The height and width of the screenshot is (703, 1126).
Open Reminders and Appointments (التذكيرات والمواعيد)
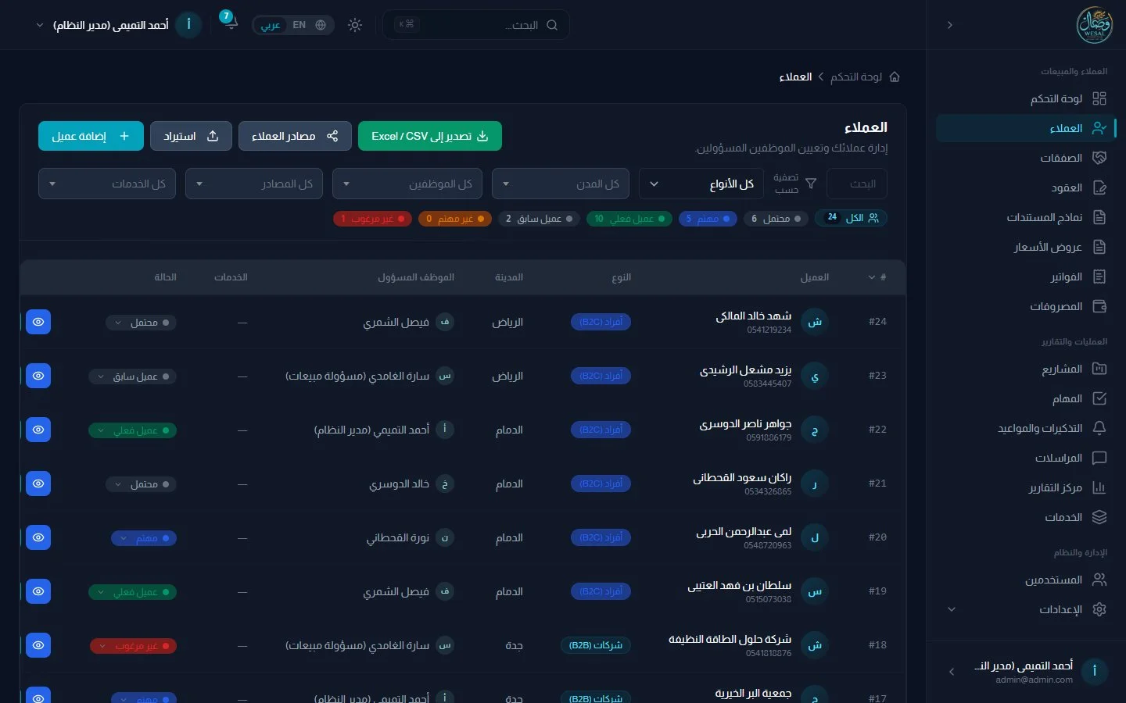tap(1026, 428)
